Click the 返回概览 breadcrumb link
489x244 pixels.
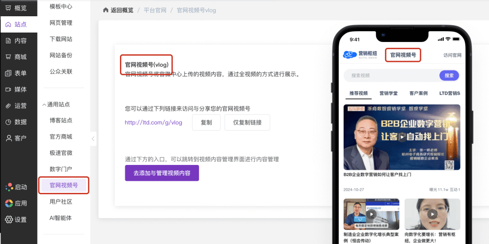(122, 10)
